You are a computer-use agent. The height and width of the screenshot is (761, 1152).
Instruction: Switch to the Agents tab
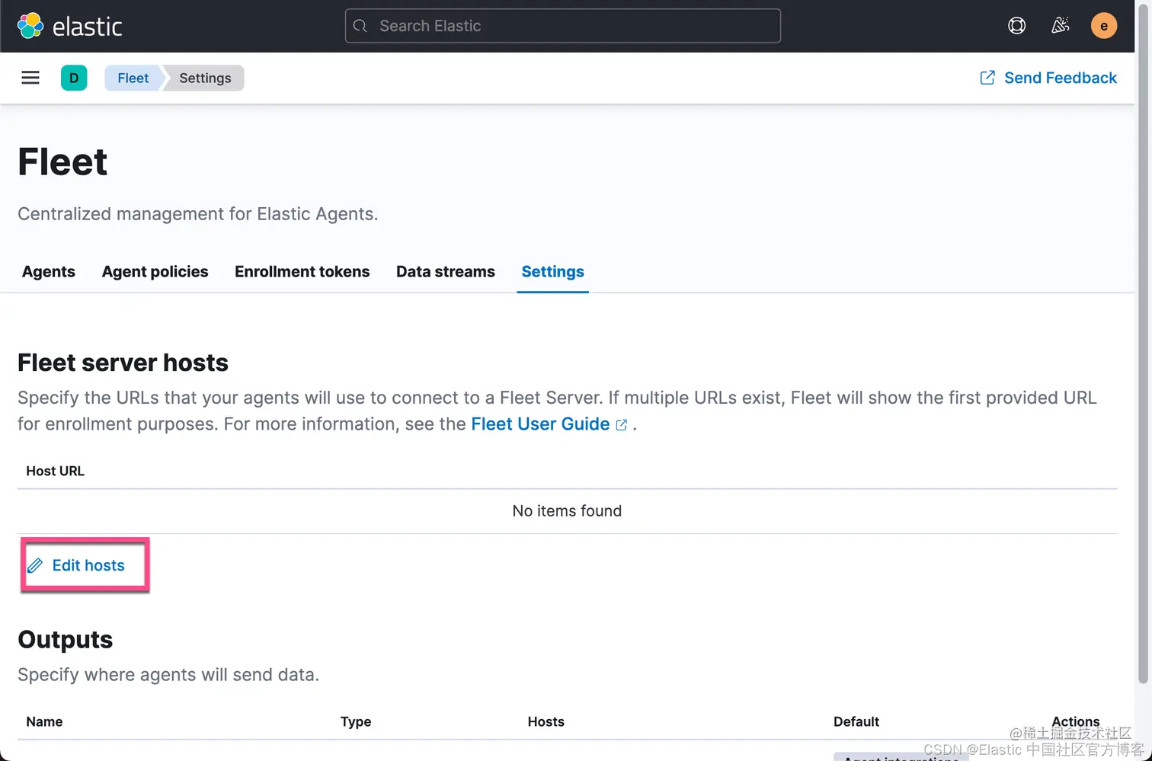[49, 272]
